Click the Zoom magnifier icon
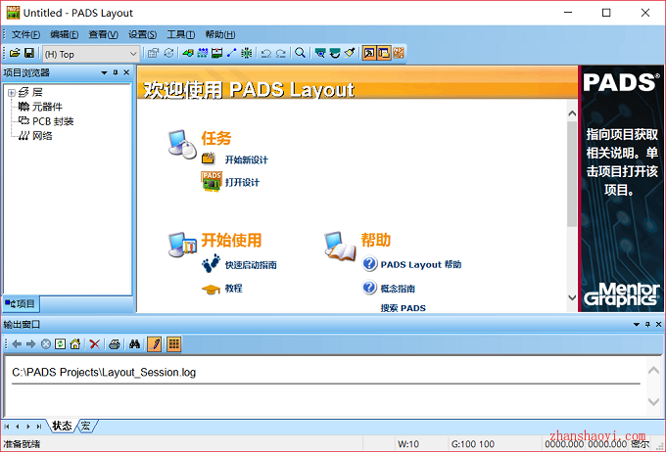 [300, 53]
